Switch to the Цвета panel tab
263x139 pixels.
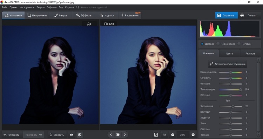click(x=229, y=53)
